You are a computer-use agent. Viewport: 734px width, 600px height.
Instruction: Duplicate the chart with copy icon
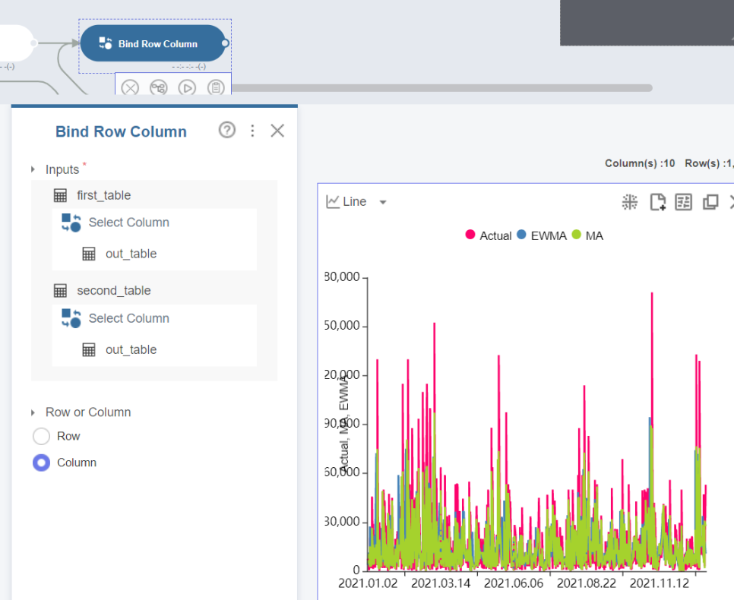pos(710,202)
